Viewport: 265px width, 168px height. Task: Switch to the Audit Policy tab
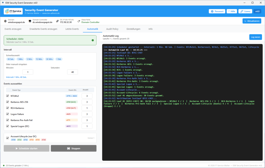coord(112,29)
